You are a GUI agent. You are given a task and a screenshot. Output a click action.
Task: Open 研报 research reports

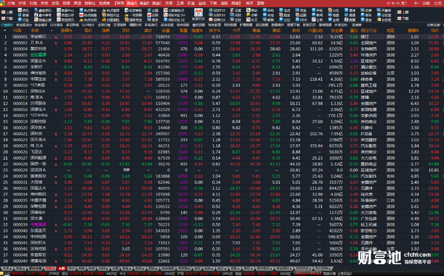317,10
